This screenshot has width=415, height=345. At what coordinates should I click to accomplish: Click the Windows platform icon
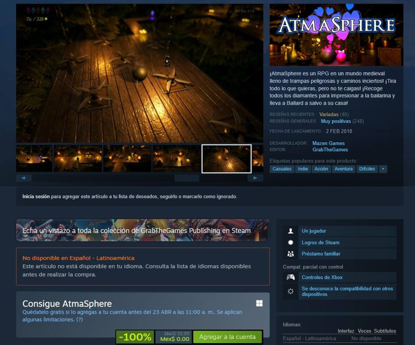pyautogui.click(x=259, y=303)
